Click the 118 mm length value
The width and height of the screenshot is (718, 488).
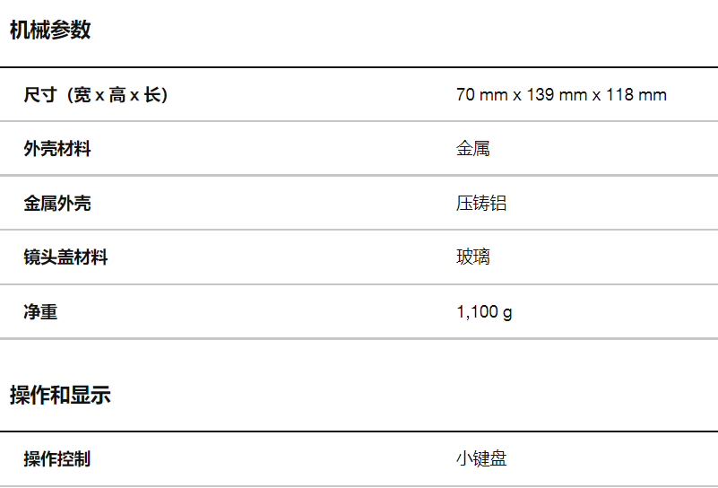click(x=636, y=95)
